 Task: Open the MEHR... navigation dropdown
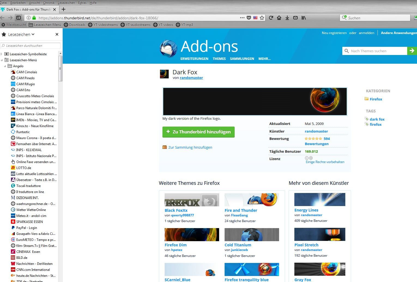click(x=265, y=59)
